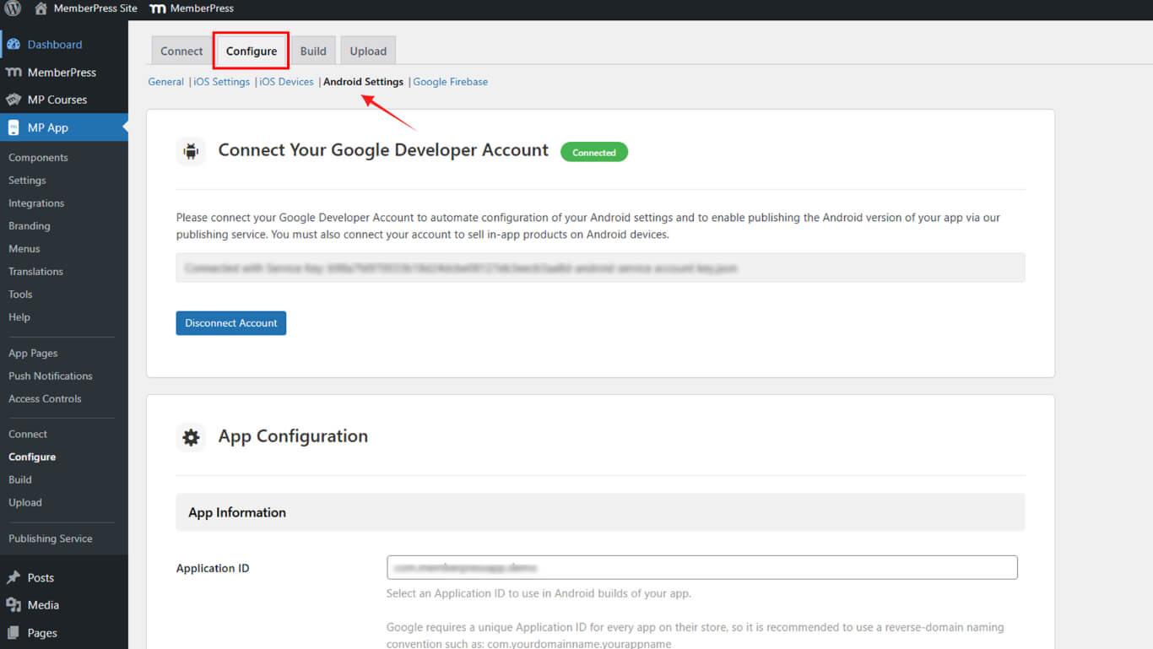Open Push Notifications in sidebar
The image size is (1153, 649).
[51, 376]
